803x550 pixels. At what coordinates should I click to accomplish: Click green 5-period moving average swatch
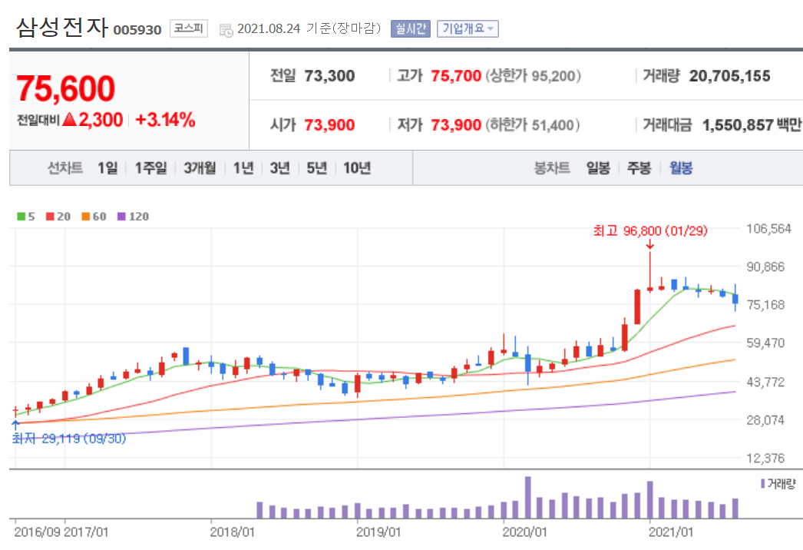click(21, 217)
